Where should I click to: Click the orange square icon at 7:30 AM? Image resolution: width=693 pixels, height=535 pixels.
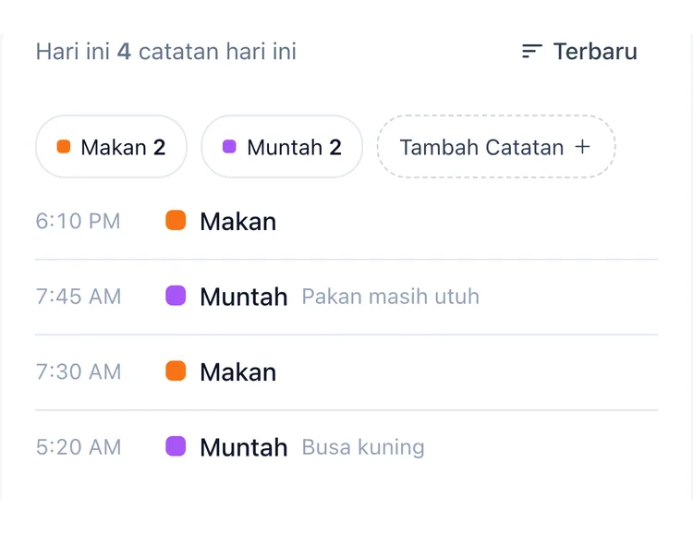[176, 371]
